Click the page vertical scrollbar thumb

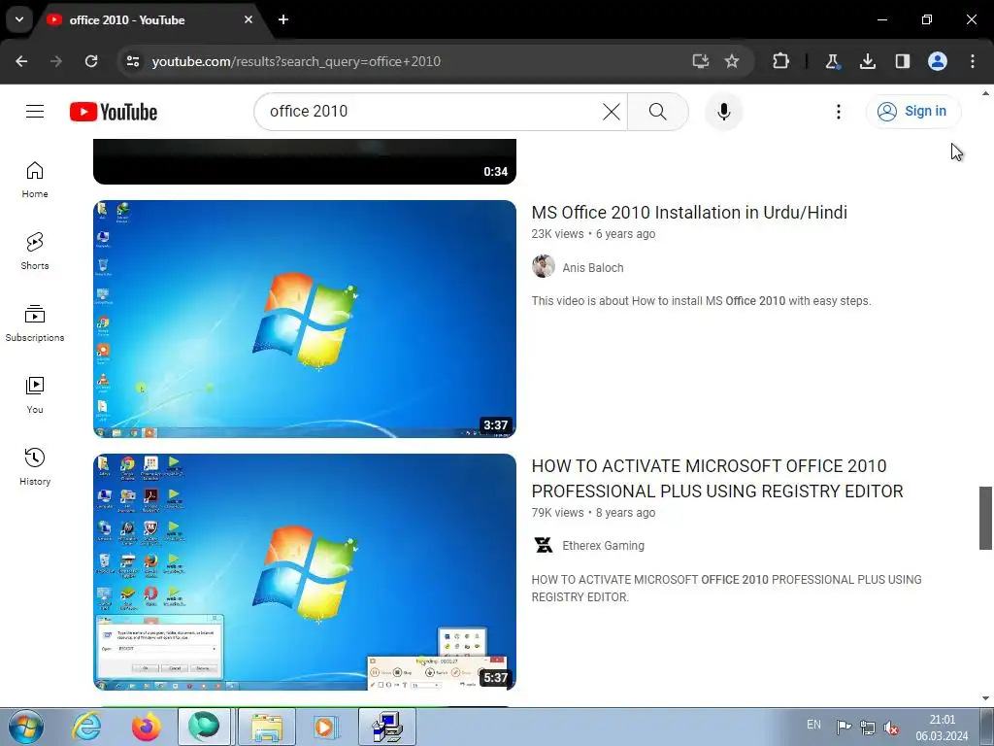pos(985,519)
